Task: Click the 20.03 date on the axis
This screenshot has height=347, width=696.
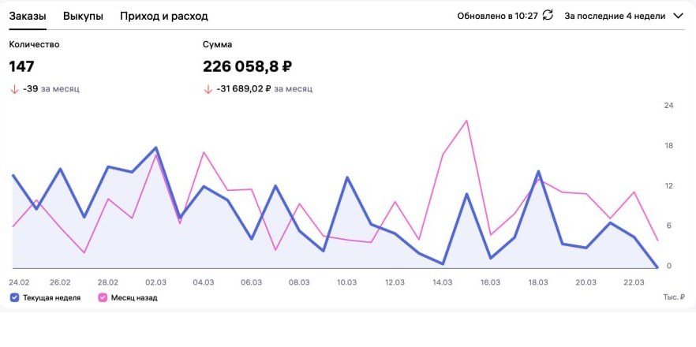Action: (586, 282)
